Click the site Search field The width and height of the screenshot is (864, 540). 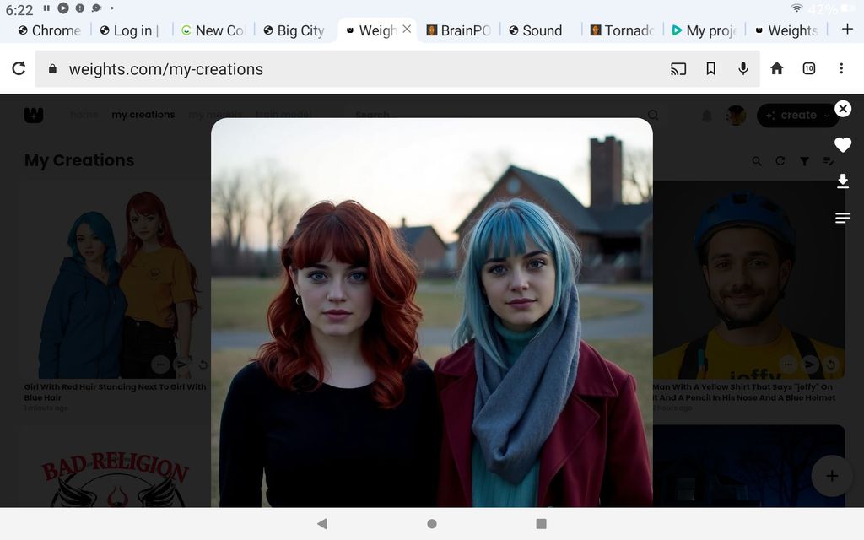[505, 115]
